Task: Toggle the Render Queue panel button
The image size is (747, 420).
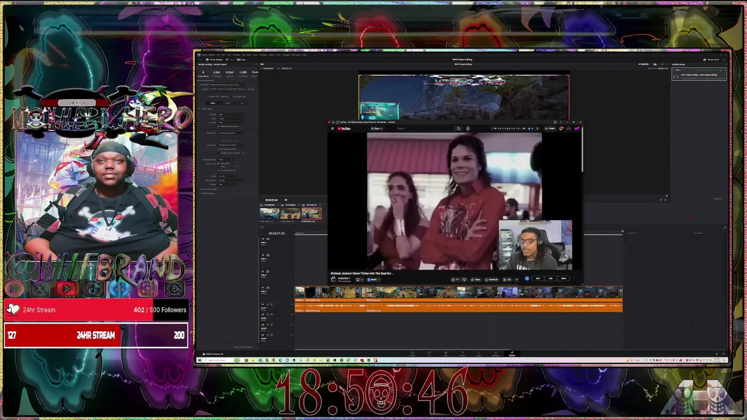Action: point(711,60)
